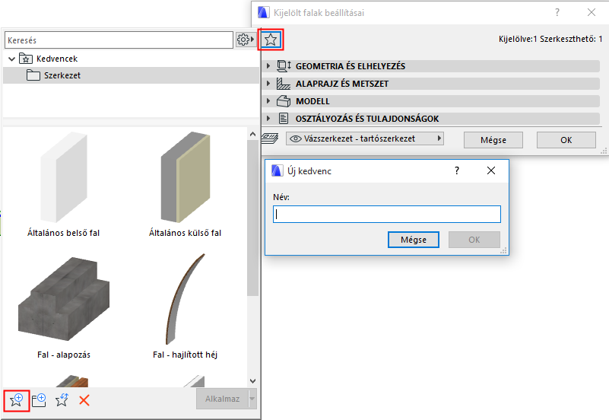
Task: Select the Általános külső fal favorite
Action: [186, 185]
